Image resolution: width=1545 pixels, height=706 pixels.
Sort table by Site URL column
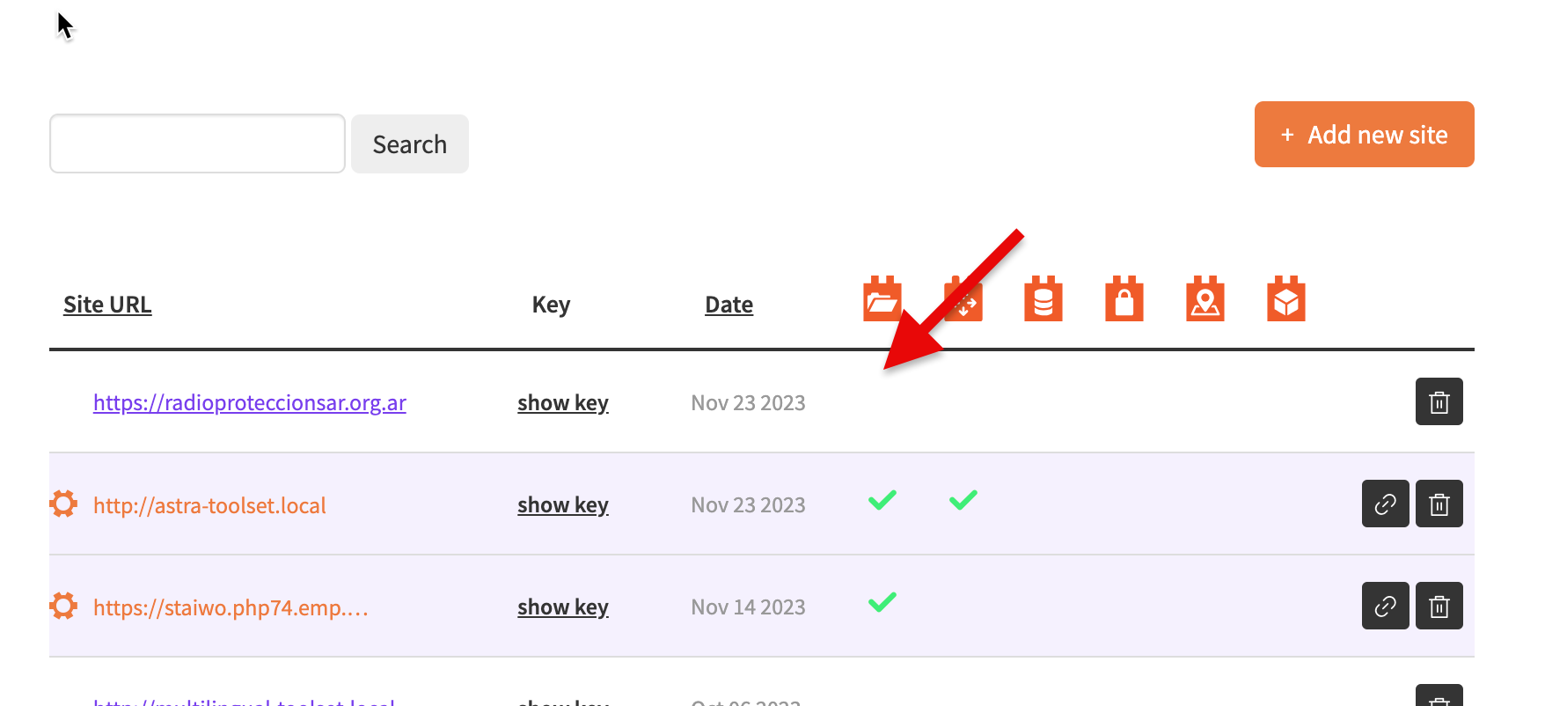click(x=107, y=305)
